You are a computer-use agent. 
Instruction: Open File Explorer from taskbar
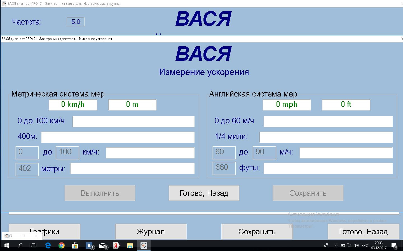pos(130,246)
